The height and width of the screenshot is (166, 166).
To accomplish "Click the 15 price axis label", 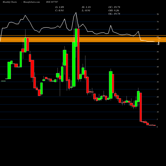I will pos(158,104).
